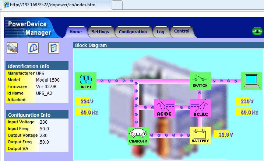
Task: Click the Internet Explorer page icon
Action: 6,4
